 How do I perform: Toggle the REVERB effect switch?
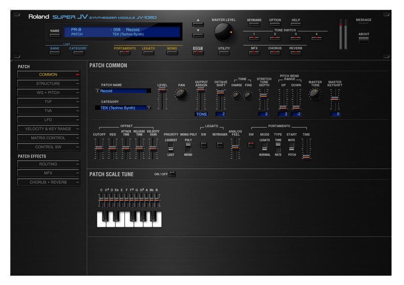296,53
